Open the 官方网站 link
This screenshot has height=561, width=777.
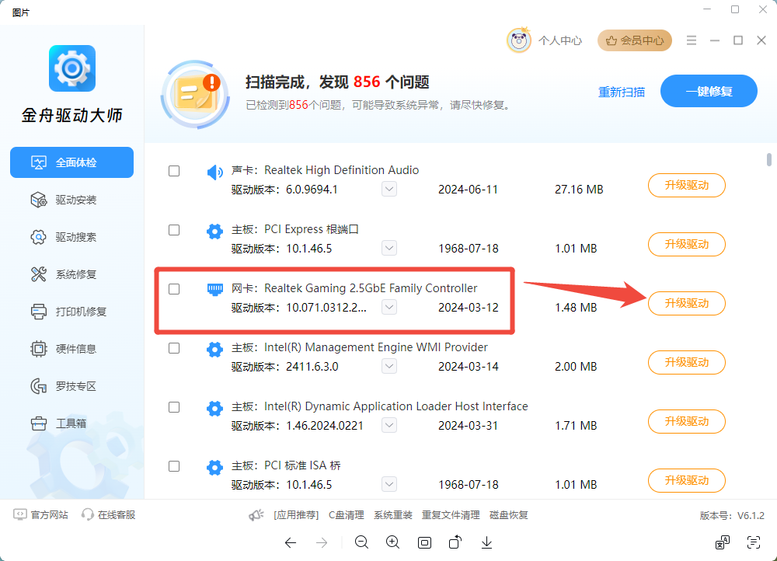pos(41,515)
